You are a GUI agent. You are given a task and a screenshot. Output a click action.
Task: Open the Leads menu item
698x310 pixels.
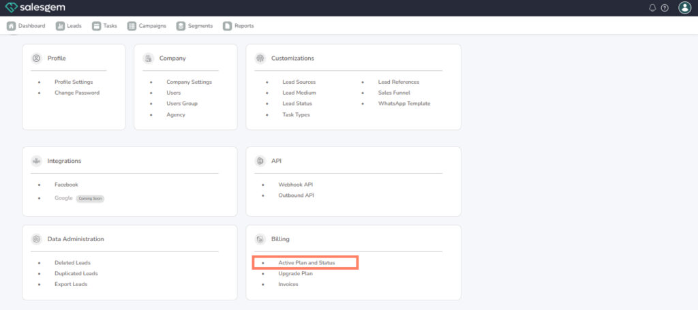69,26
